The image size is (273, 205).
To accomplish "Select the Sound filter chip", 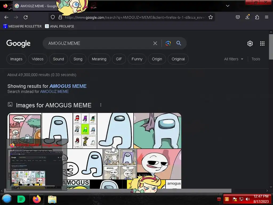I will click(58, 59).
